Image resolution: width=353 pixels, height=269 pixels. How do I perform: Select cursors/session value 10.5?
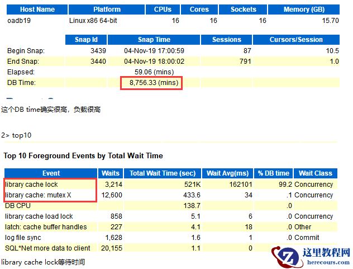(x=332, y=51)
